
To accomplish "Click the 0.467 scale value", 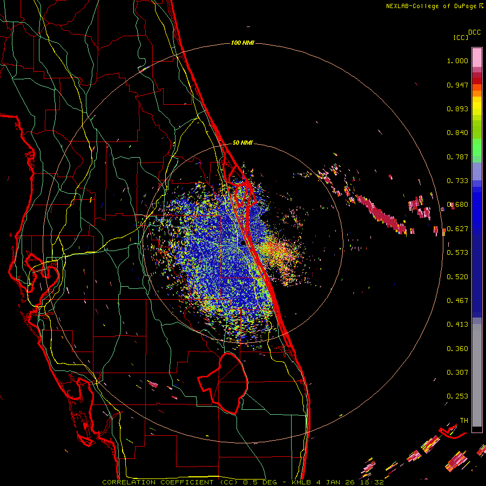I will point(457,301).
